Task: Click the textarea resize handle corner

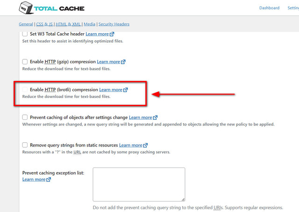Action: (183, 199)
